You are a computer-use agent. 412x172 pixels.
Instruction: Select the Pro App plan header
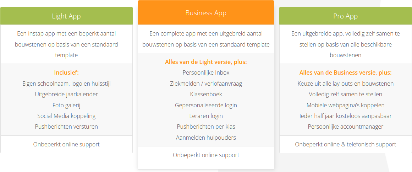pyautogui.click(x=345, y=16)
